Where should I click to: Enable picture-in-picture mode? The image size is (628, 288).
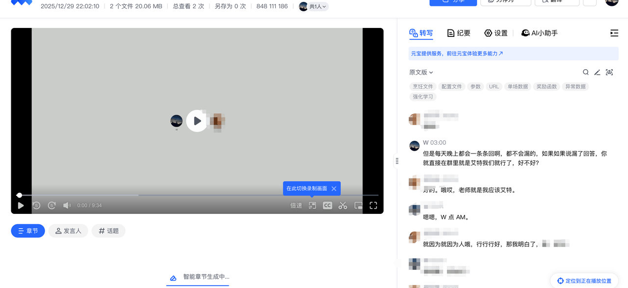point(358,205)
